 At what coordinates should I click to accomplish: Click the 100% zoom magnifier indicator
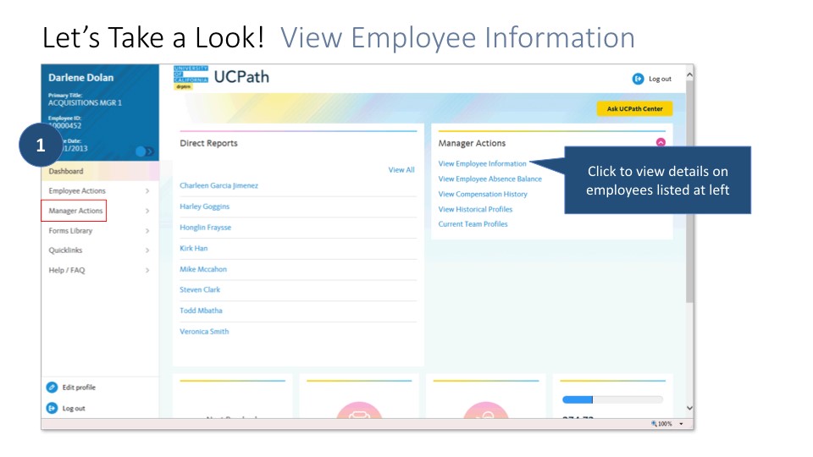[x=661, y=424]
